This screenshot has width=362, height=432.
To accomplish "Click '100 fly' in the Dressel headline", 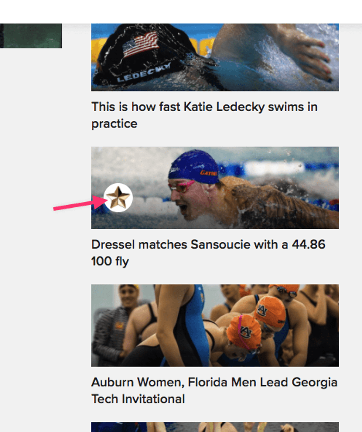I will click(x=110, y=261).
